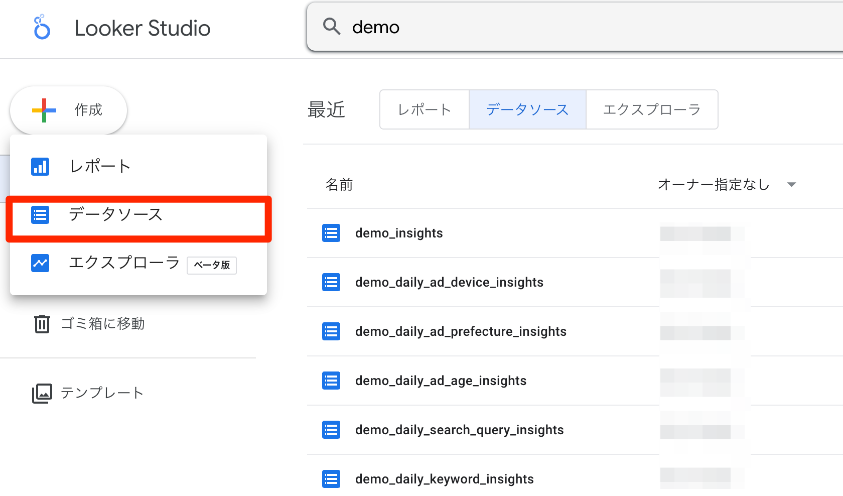Select エクスプローラ beta from the create menu
The width and height of the screenshot is (843, 496).
click(x=124, y=263)
